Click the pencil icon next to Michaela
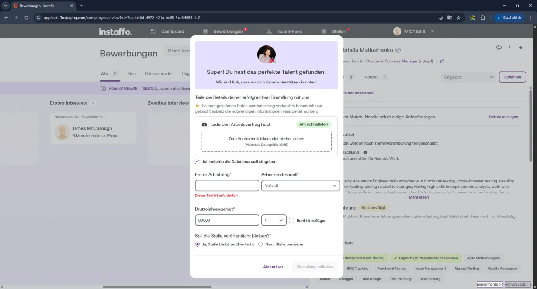Screen dimensions: 537x289 click(432, 31)
